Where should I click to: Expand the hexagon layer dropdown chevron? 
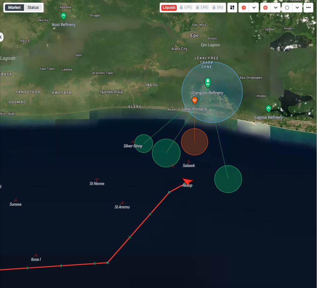pyautogui.click(x=297, y=8)
